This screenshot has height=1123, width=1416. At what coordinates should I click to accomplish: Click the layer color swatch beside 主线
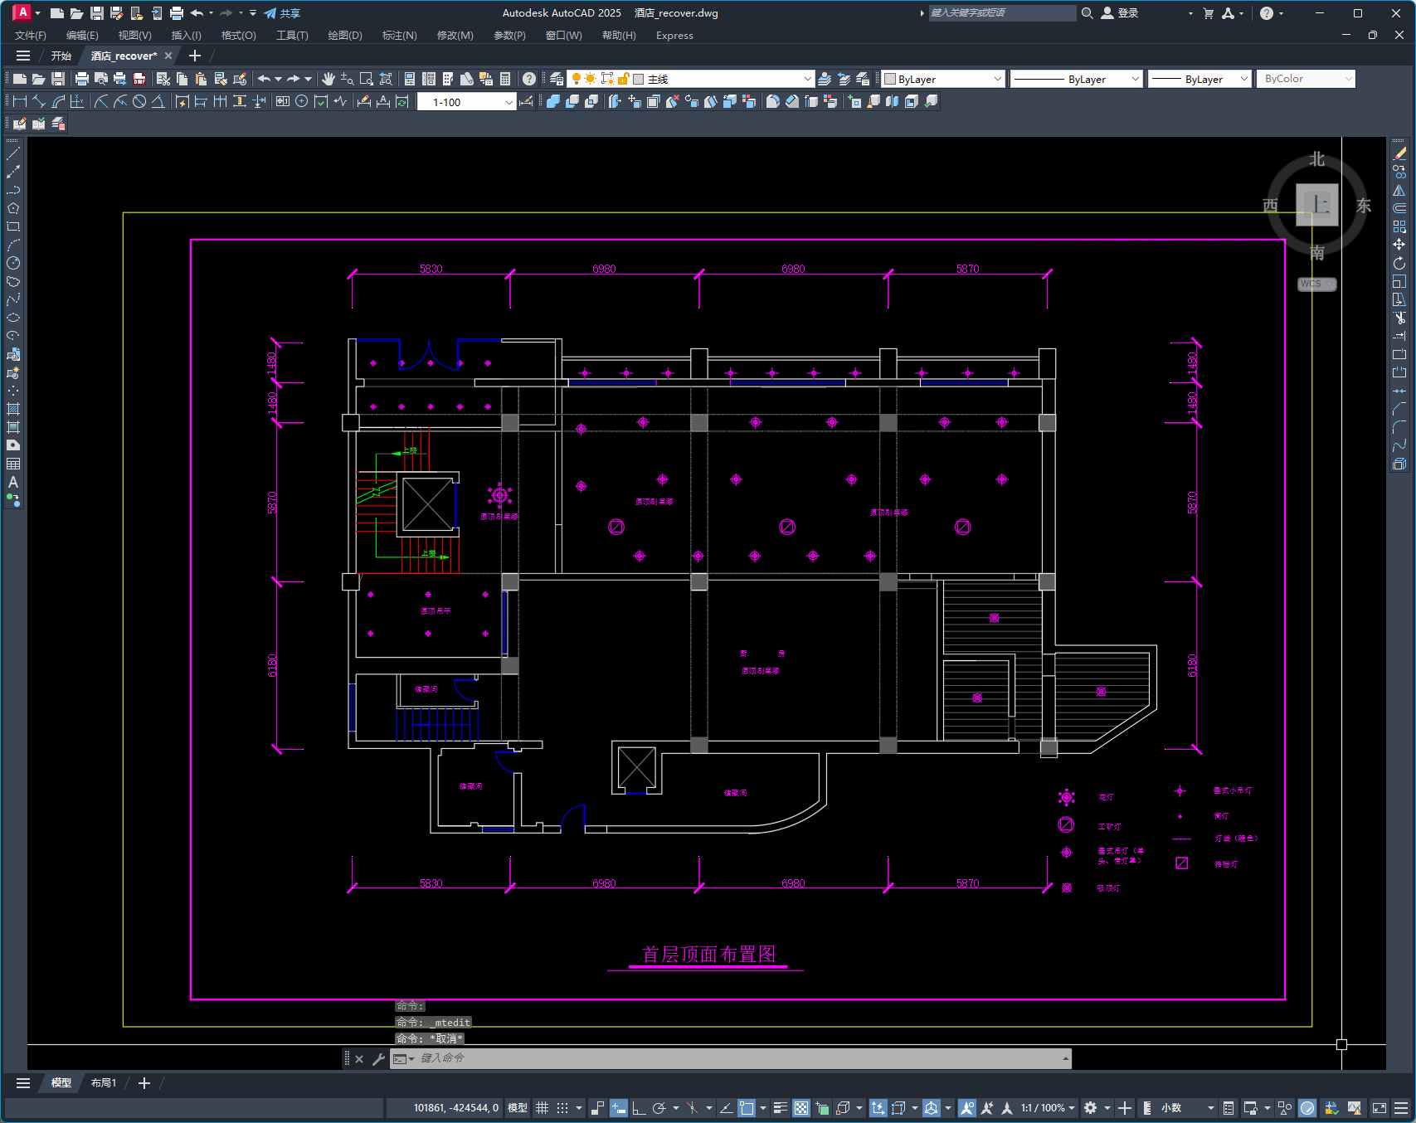coord(639,79)
